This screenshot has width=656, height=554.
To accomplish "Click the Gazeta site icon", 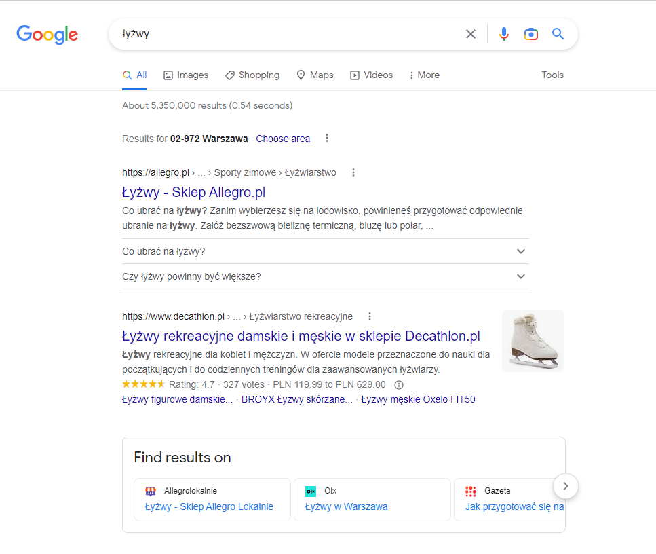I will pyautogui.click(x=471, y=491).
